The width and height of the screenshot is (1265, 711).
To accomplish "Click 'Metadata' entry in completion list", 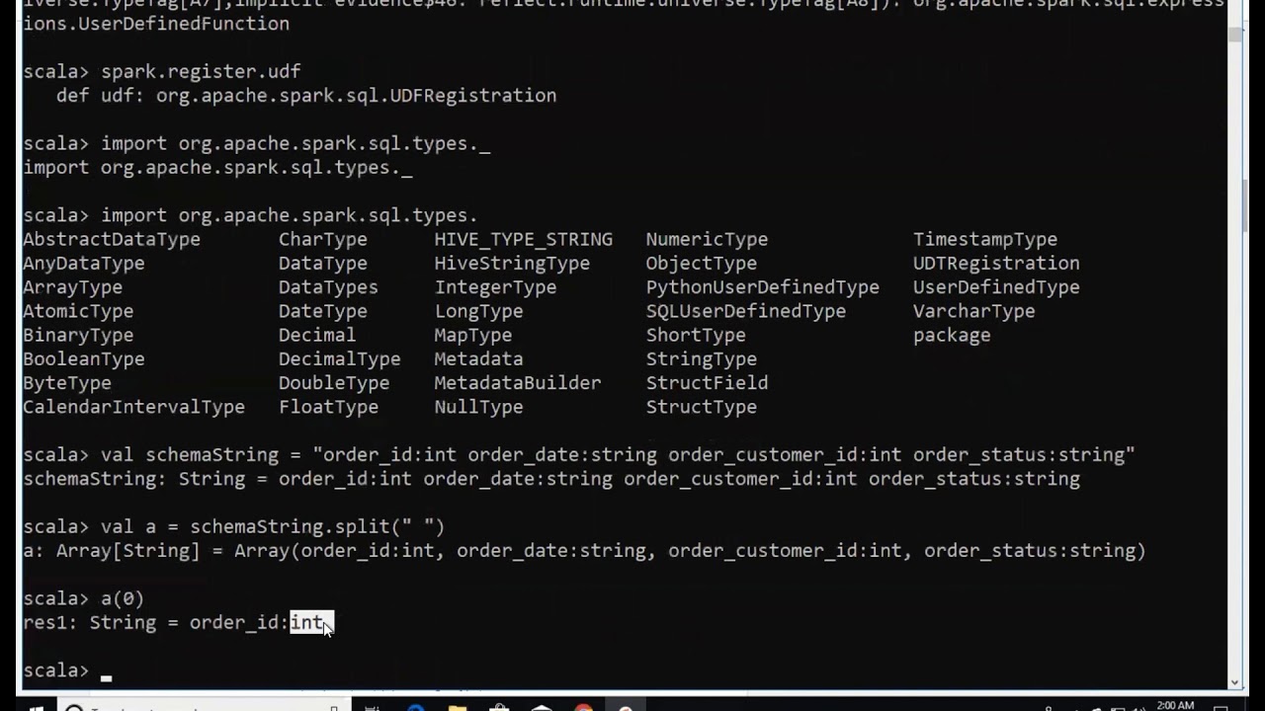I will click(478, 359).
